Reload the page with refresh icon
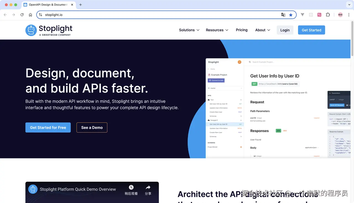This screenshot has height=203, width=354. 22,15
